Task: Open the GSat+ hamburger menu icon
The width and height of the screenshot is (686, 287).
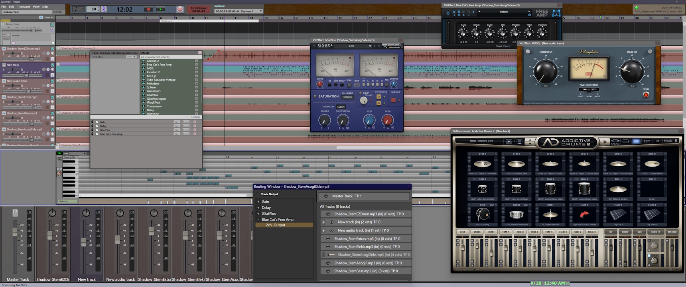Action: pos(314,46)
